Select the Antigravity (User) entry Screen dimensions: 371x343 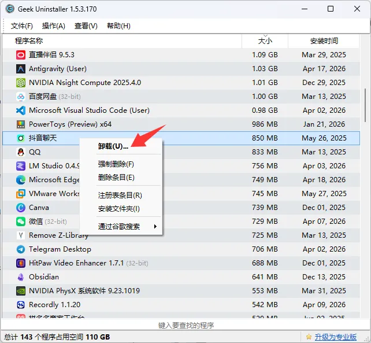[x=58, y=69]
